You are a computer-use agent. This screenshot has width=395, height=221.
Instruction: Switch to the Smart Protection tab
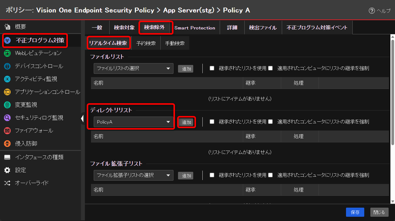[195, 28]
